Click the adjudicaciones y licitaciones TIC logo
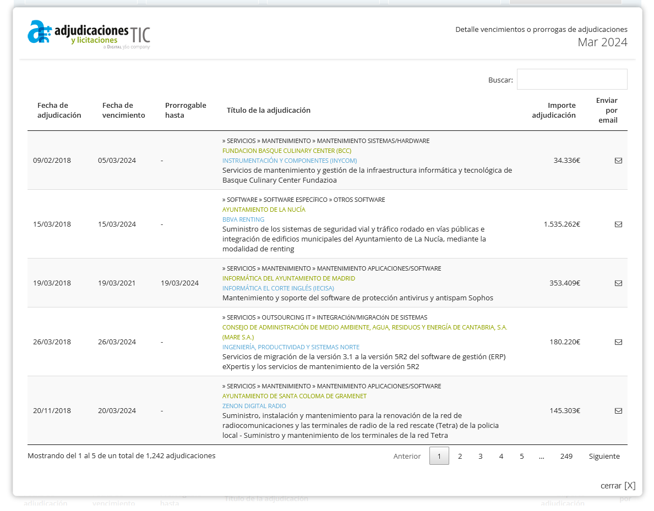654x511 pixels. pyautogui.click(x=89, y=35)
